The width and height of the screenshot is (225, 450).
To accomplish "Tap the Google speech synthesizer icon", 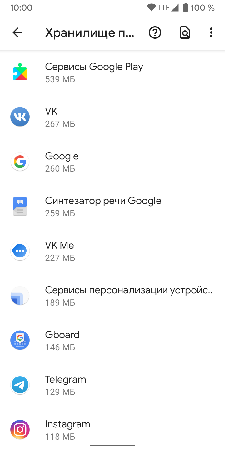I will (x=20, y=206).
